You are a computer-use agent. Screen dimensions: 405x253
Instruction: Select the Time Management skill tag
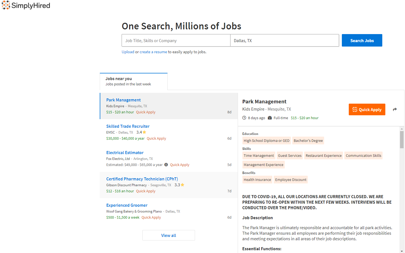coord(258,155)
